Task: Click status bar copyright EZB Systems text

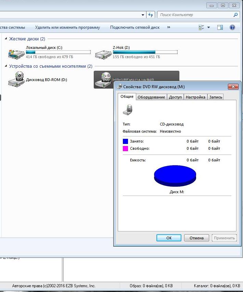Action: (54, 286)
